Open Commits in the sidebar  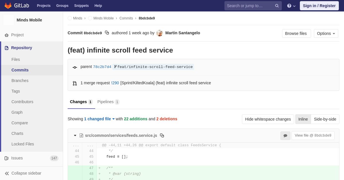pyautogui.click(x=32, y=70)
